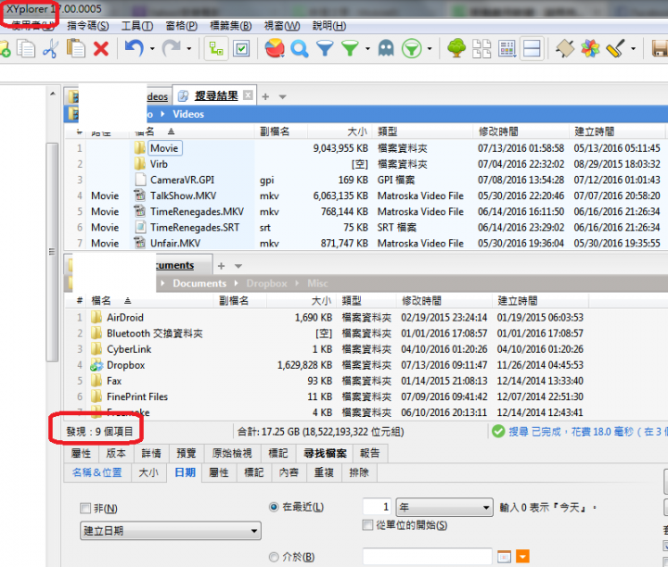Select the 在最近(L) radio button
Viewport: 668px width, 567px height.
274,507
